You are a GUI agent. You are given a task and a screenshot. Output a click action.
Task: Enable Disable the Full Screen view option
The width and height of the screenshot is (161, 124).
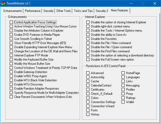pos(88,60)
